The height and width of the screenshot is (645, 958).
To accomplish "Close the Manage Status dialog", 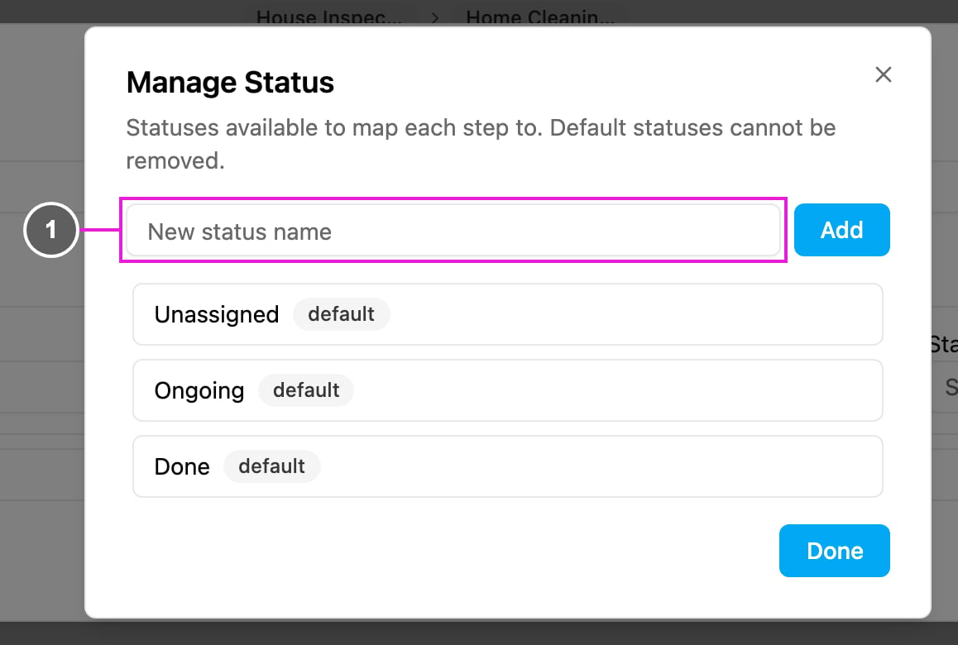I will click(x=883, y=74).
